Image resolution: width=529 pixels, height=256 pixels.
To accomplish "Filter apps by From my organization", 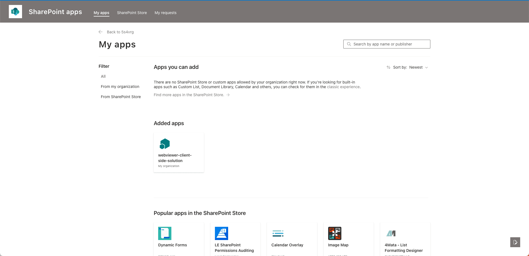I will [x=120, y=87].
